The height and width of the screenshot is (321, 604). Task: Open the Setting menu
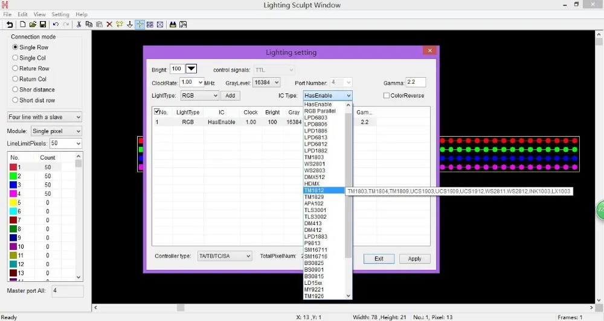tap(60, 14)
